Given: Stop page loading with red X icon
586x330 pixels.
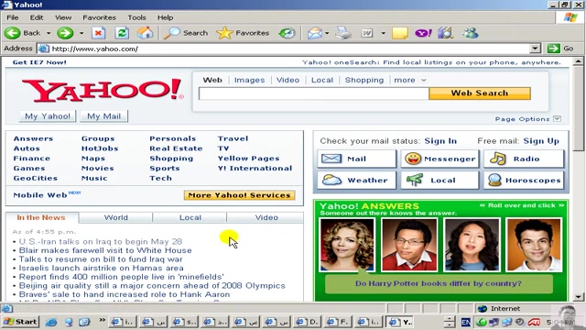Looking at the screenshot, I should click(98, 33).
